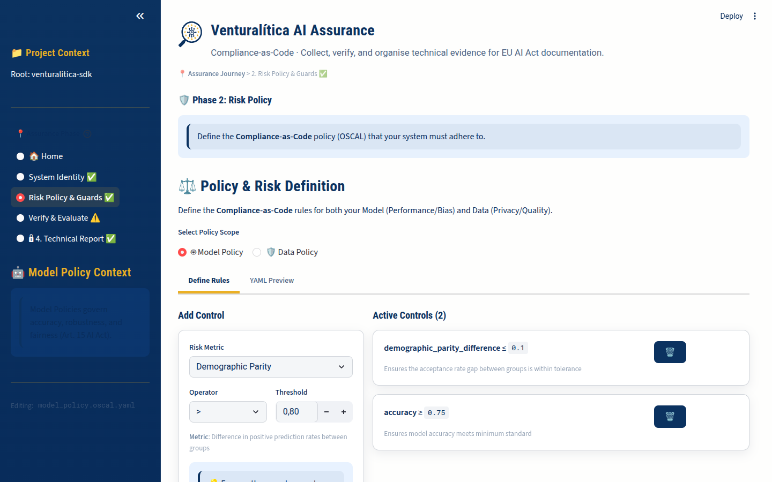Expand the Operator dropdown
The height and width of the screenshot is (482, 772).
pos(228,412)
